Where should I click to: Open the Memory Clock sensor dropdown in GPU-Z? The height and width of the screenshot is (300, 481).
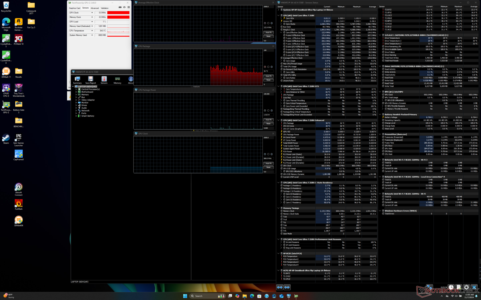(92, 17)
